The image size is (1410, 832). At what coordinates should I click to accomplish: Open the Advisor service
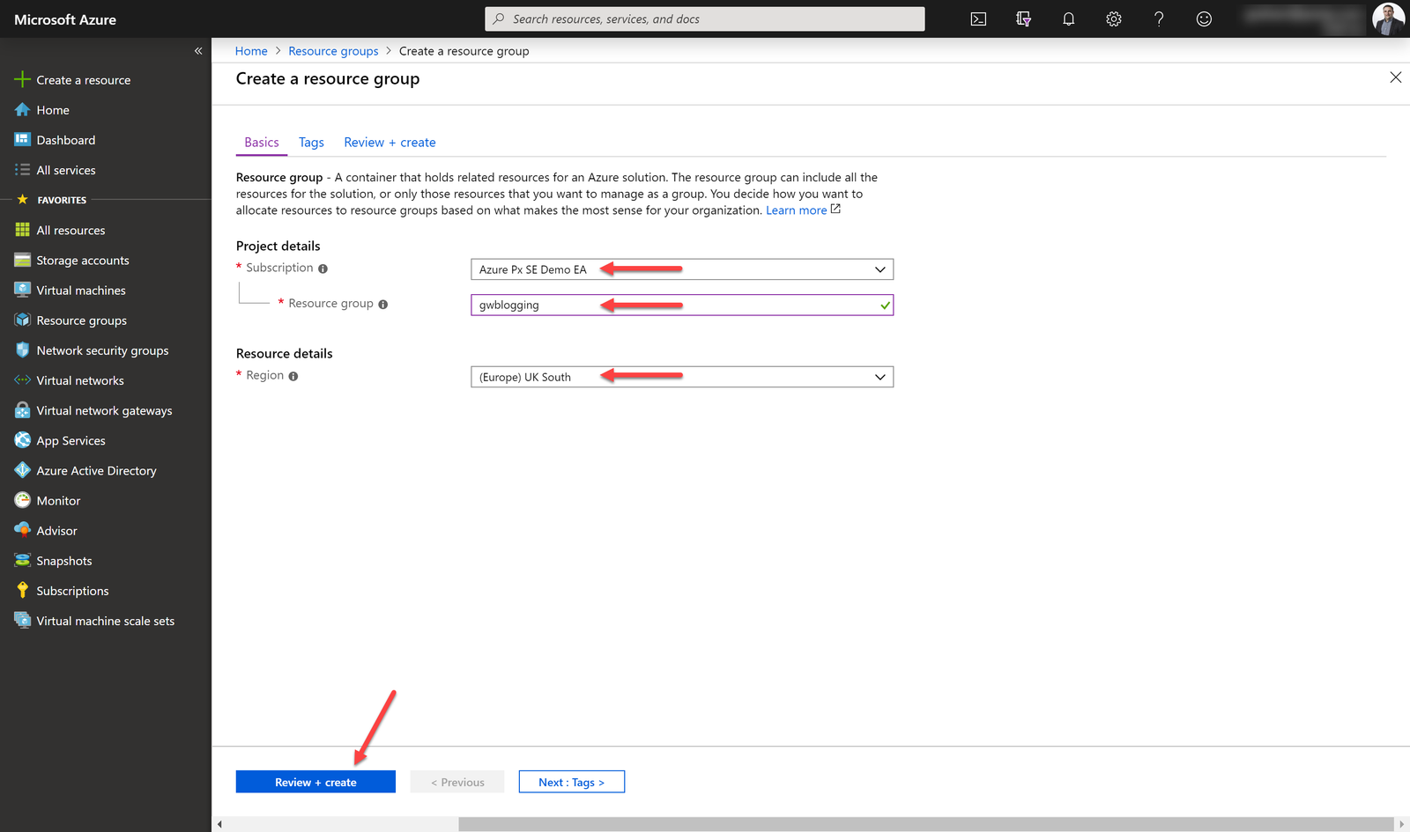point(57,530)
